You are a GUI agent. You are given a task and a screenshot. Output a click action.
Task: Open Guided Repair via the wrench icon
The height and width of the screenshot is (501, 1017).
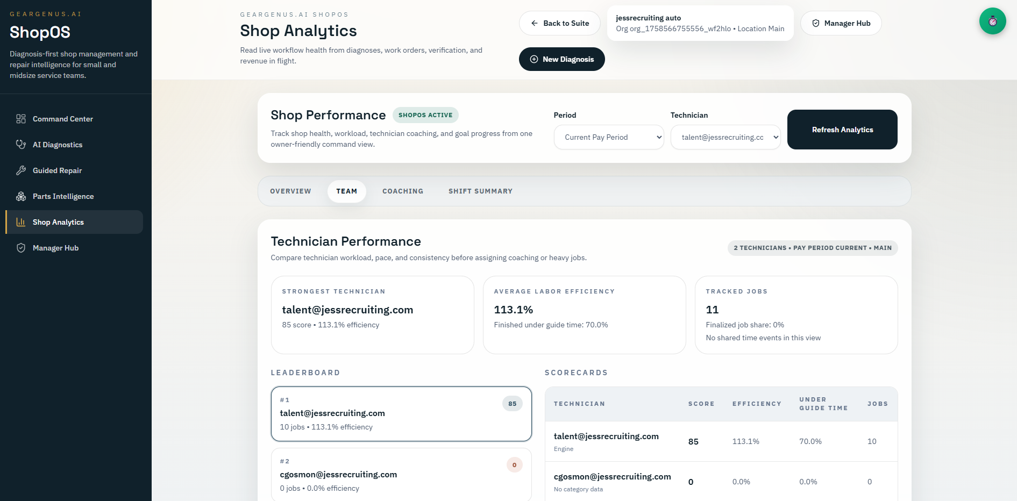coord(21,170)
